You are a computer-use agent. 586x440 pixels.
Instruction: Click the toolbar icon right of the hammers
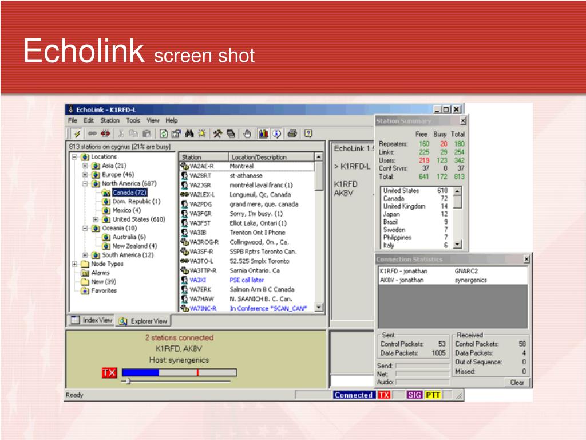click(231, 133)
